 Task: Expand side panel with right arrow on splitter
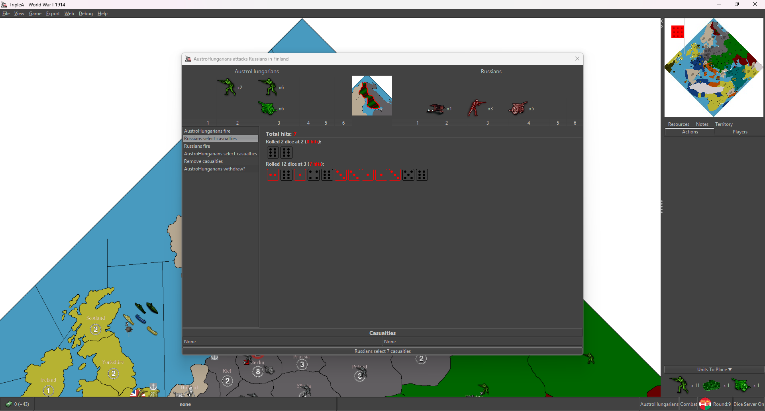point(662,27)
